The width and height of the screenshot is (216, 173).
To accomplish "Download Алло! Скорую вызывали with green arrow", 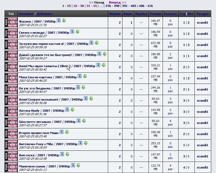I will pyautogui.click(x=91, y=98).
